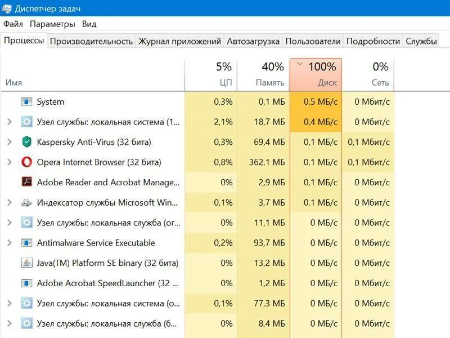Sort processes by the Имя column
Image resolution: width=450 pixels, height=338 pixels.
click(x=14, y=82)
